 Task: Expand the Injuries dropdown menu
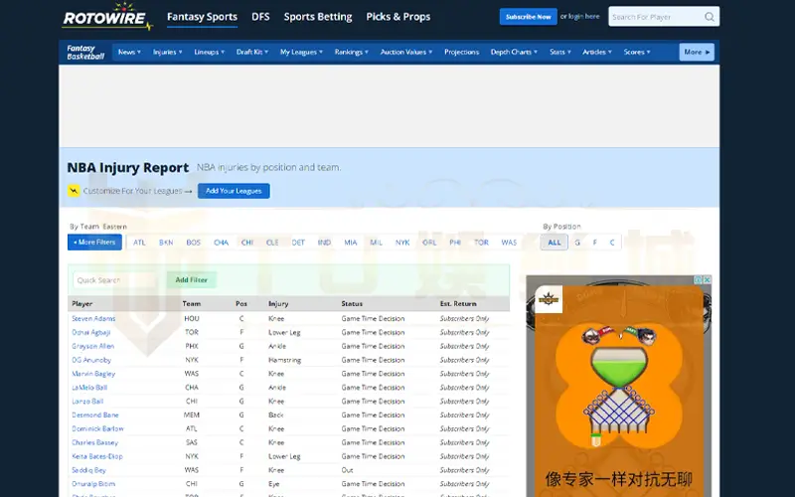click(167, 52)
